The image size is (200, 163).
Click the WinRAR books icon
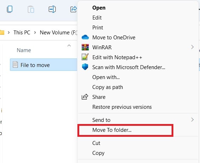click(x=85, y=47)
